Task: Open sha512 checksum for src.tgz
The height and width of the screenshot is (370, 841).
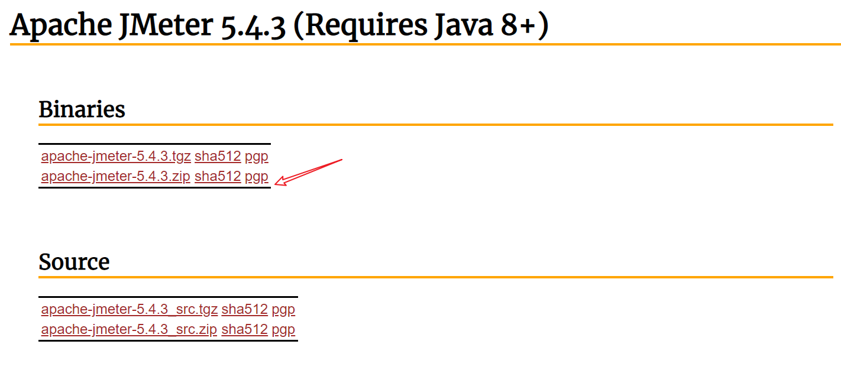Action: [x=245, y=309]
